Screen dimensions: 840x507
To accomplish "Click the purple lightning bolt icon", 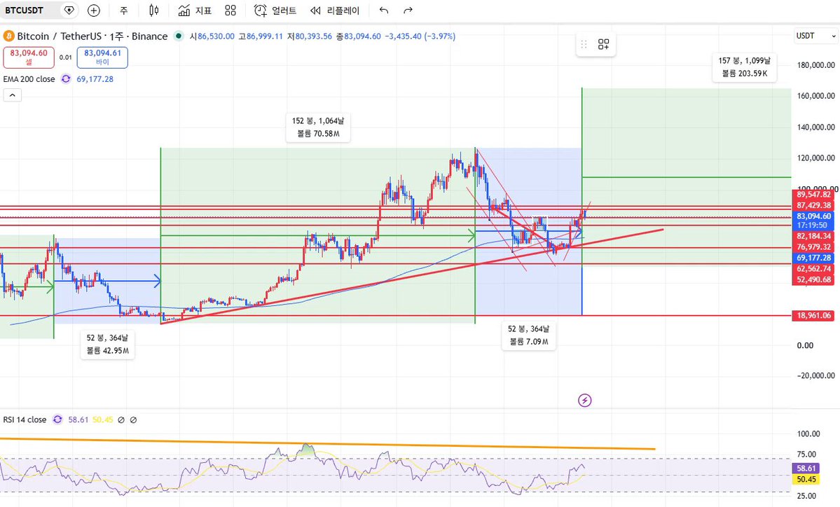I will 585,400.
